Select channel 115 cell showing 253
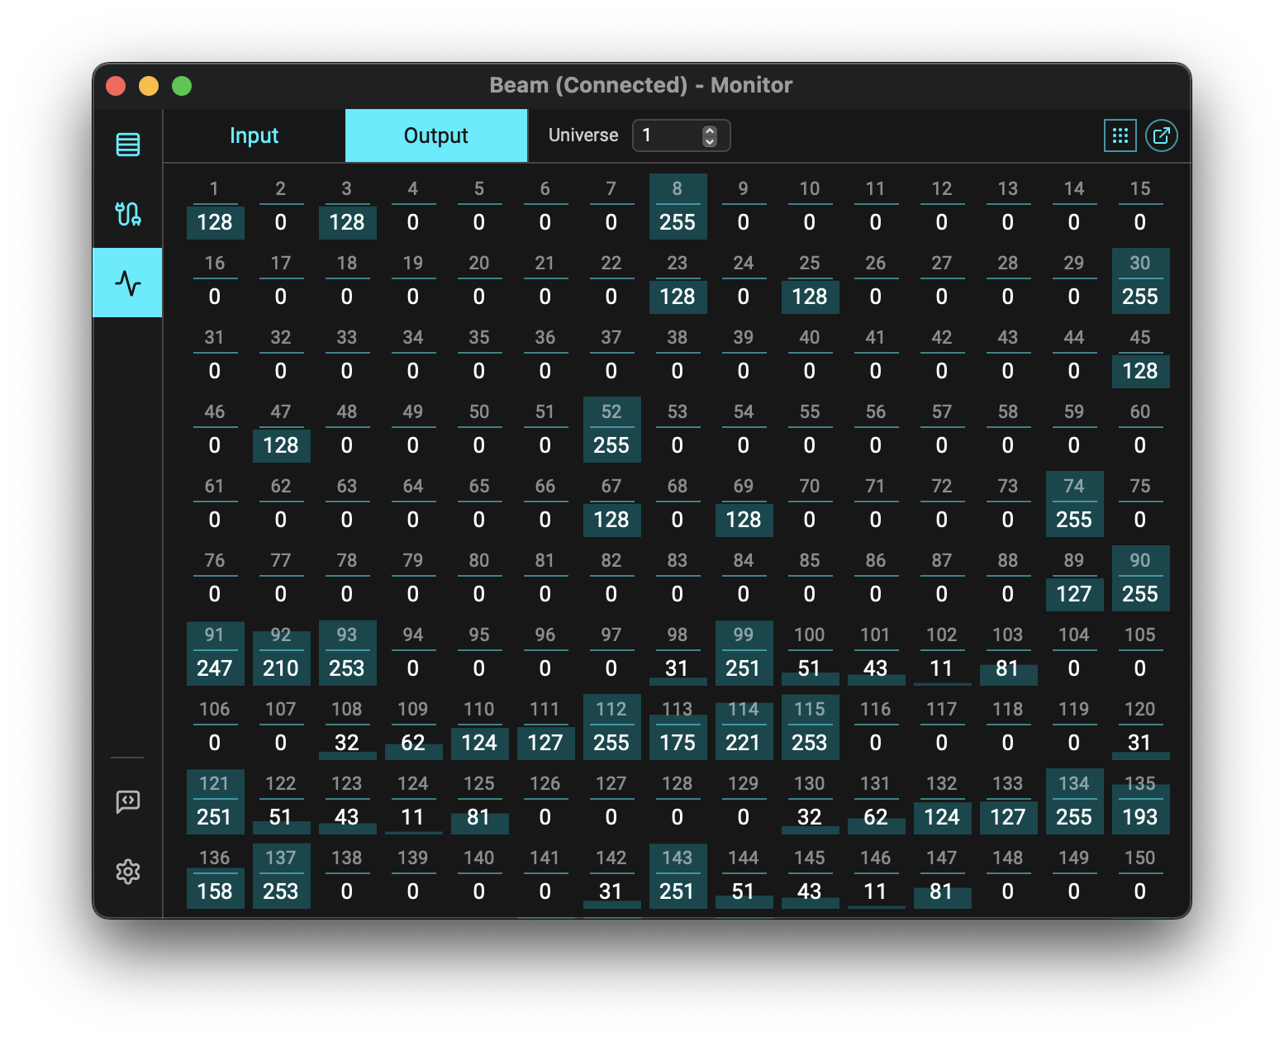This screenshot has height=1041, width=1284. point(810,727)
